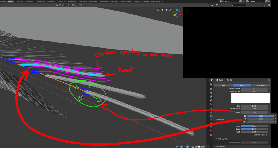Open the Particle properties tab

211,116
